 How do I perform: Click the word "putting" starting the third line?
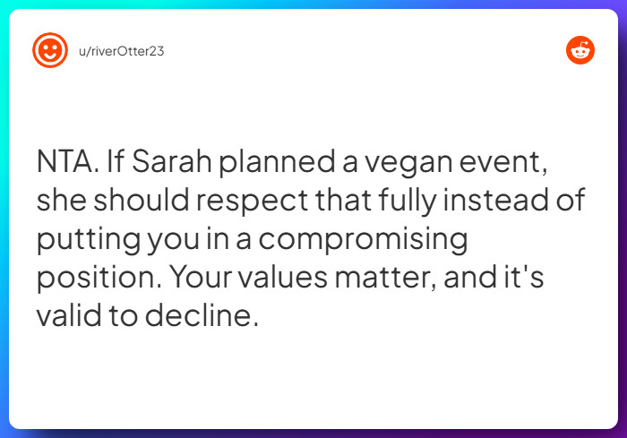(x=89, y=240)
